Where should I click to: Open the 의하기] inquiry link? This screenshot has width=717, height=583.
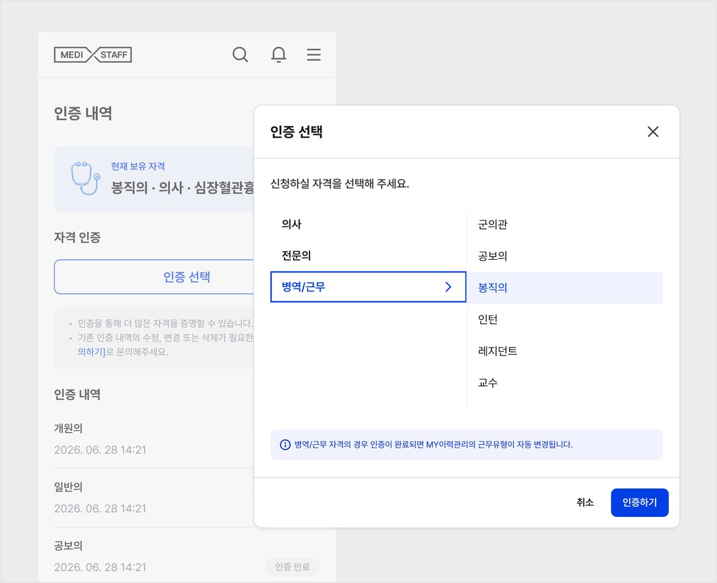point(91,352)
